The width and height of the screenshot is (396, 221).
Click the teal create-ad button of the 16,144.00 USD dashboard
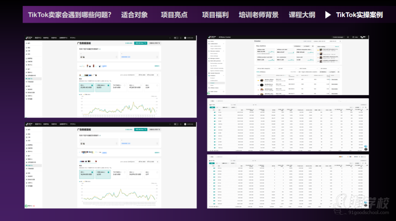(x=141, y=129)
